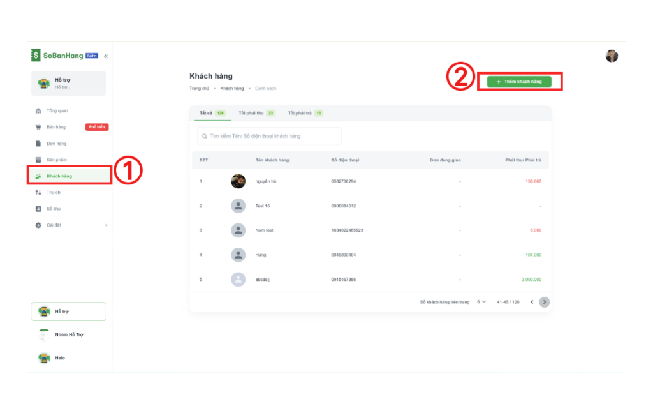Select the Tất cả tab
The height and width of the screenshot is (413, 653).
point(212,113)
